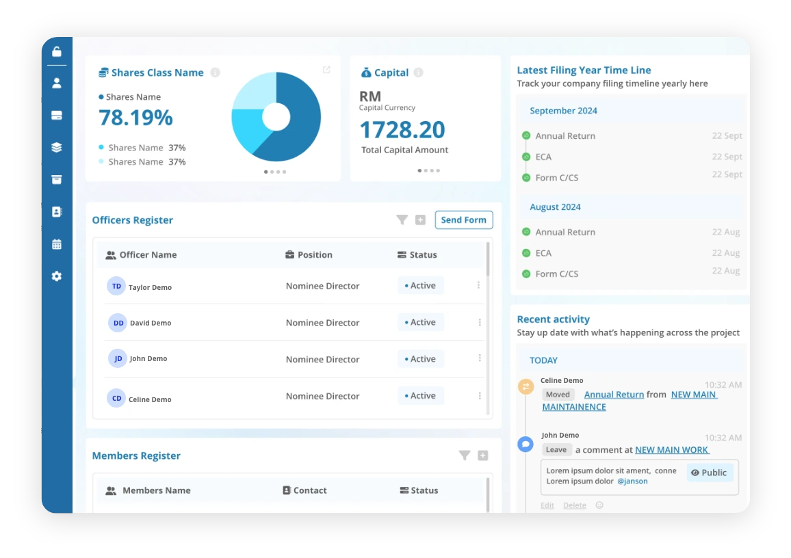Image resolution: width=791 pixels, height=558 pixels.
Task: Click the archive box icon in the sidebar
Action: coord(57,179)
